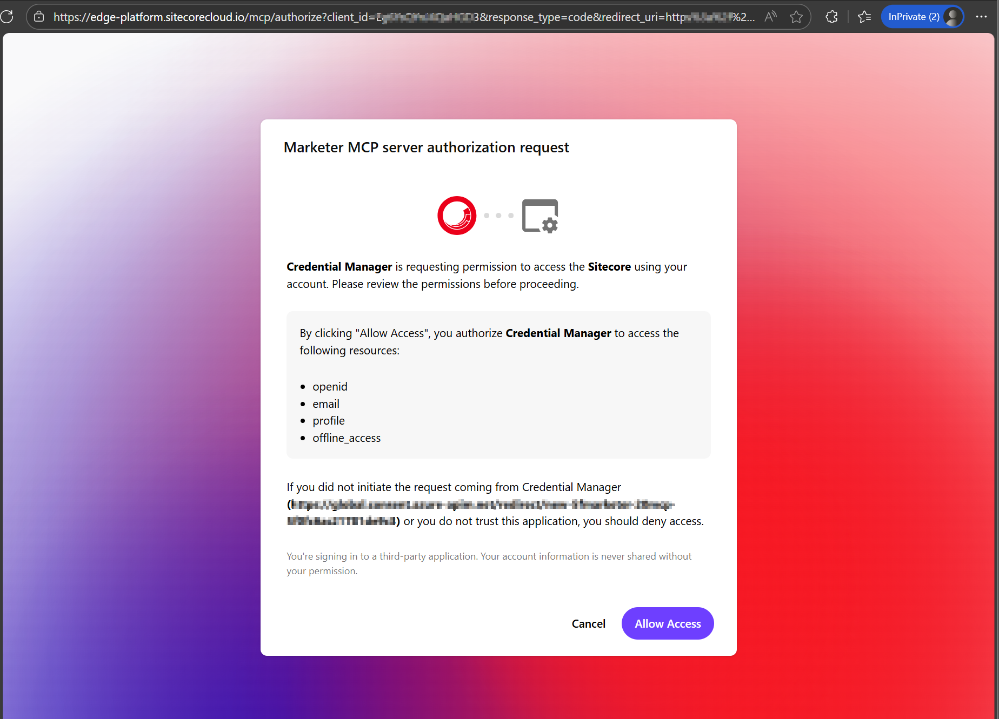This screenshot has height=719, width=999.
Task: Open the Settings and more ellipsis menu
Action: [981, 17]
